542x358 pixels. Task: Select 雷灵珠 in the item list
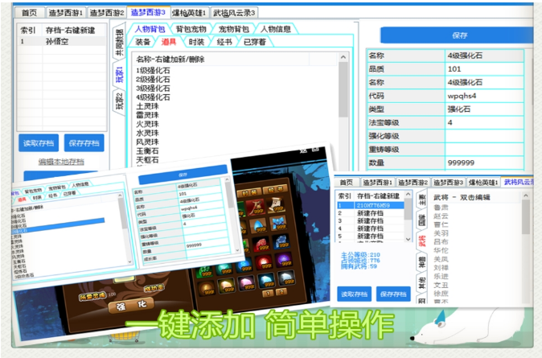coord(148,116)
